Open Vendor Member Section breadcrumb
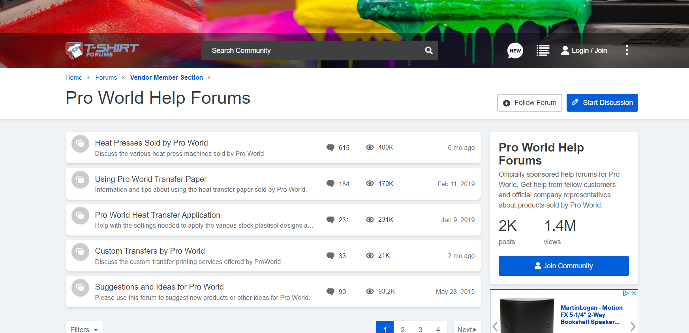 pos(167,77)
